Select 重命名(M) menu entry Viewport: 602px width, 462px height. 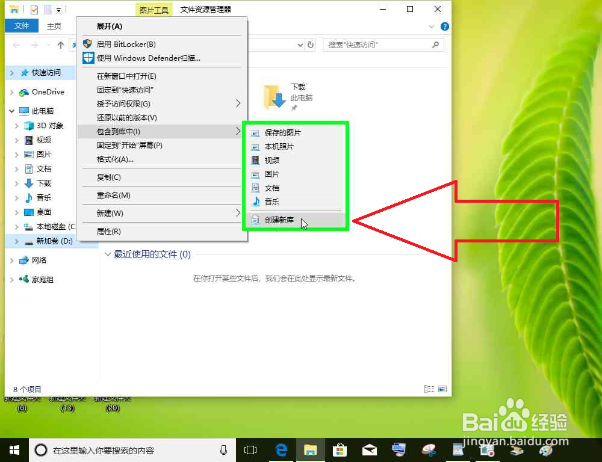[x=162, y=195]
